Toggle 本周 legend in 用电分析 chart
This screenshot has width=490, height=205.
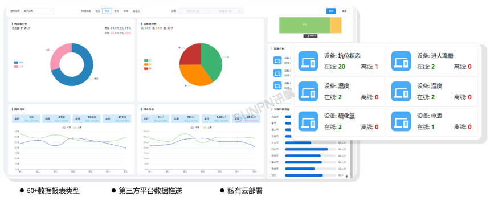click(x=66, y=128)
